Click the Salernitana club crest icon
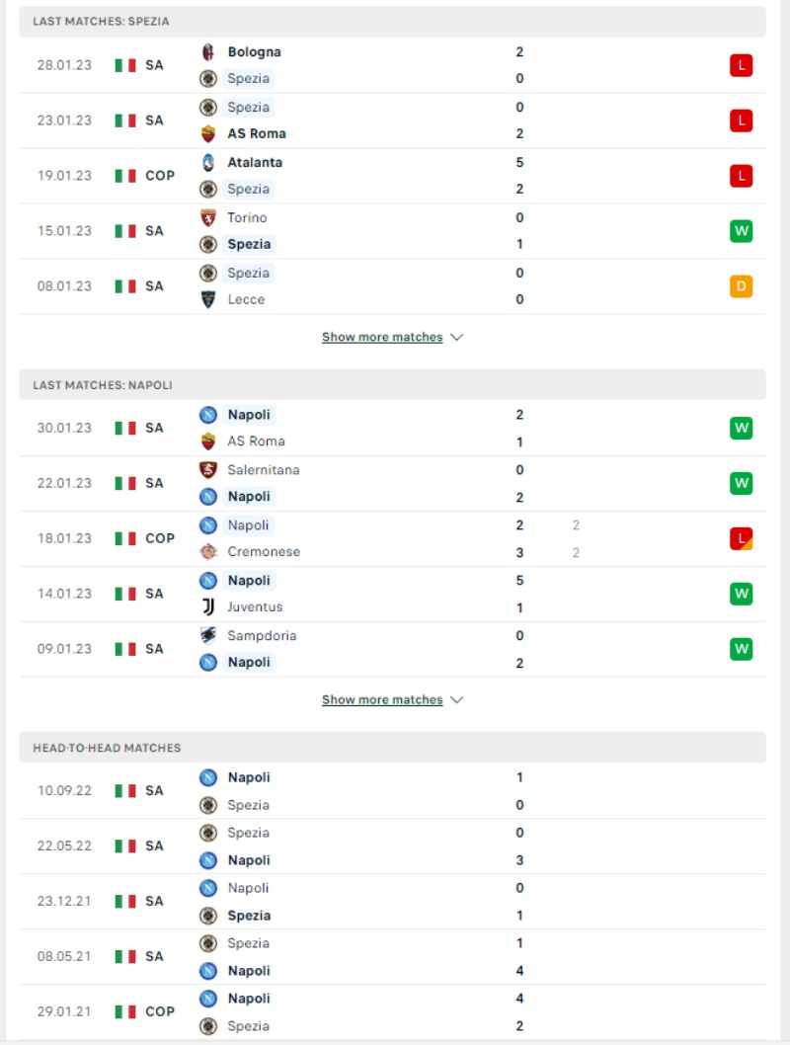790x1045 pixels. point(207,470)
